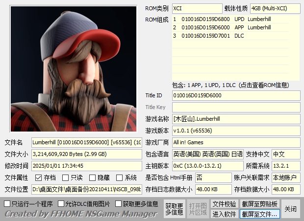Click the ROM类别 field showing XCI
304x221 pixels.
click(x=197, y=8)
